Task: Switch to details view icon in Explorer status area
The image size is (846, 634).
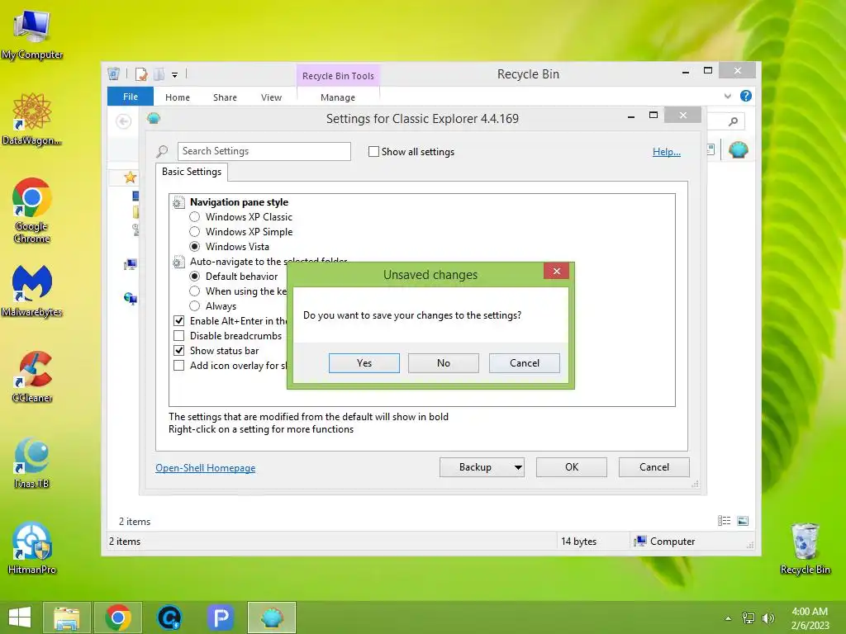Action: coord(724,521)
